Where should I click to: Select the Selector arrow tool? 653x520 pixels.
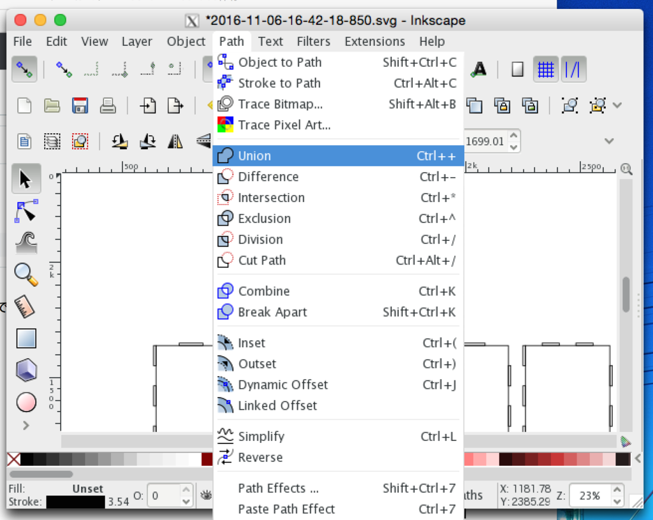click(x=26, y=179)
